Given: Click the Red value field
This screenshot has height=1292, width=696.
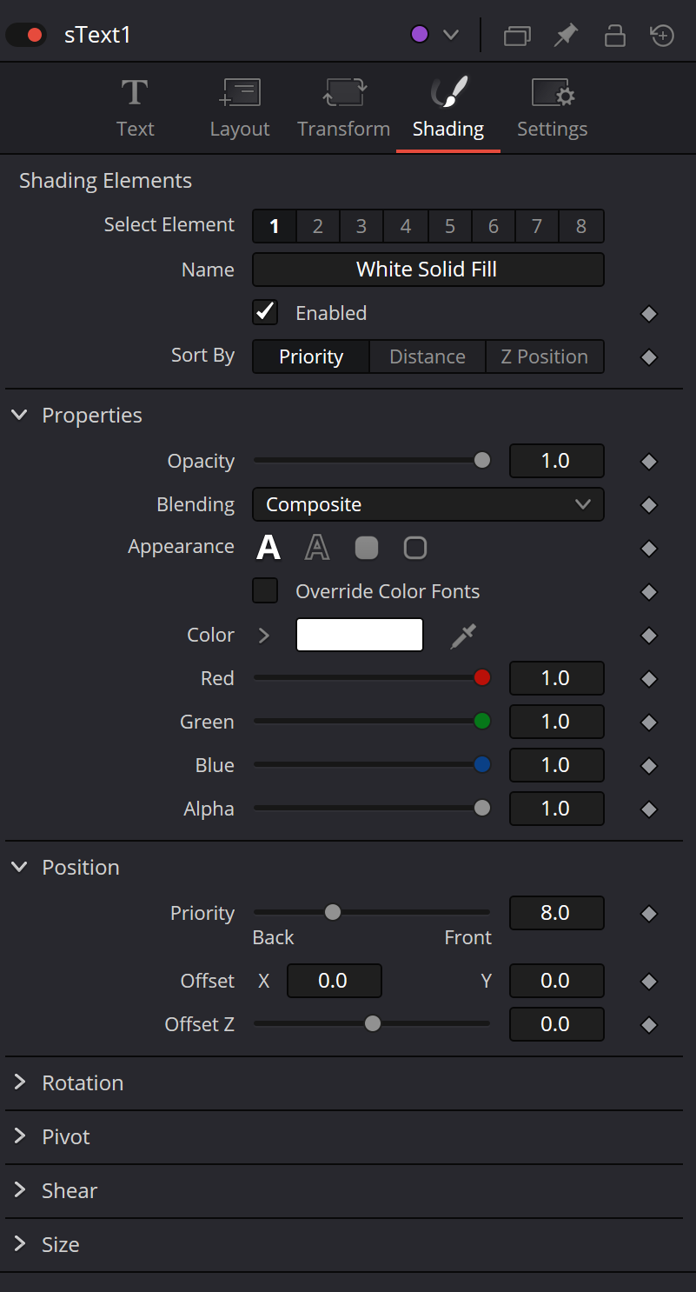Looking at the screenshot, I should (x=556, y=678).
